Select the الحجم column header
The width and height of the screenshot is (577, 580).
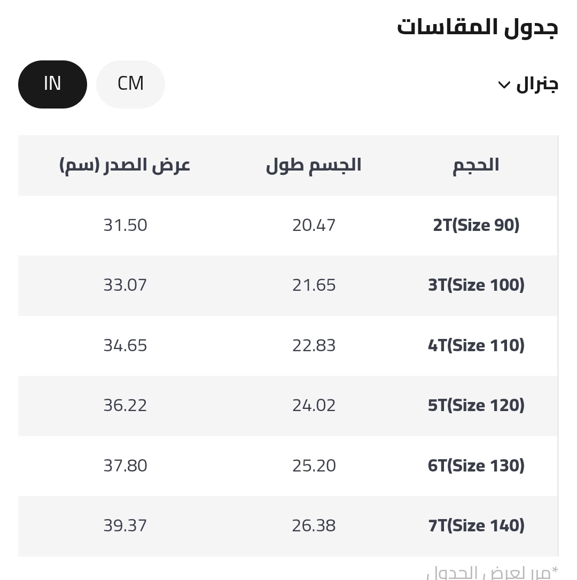click(x=476, y=165)
